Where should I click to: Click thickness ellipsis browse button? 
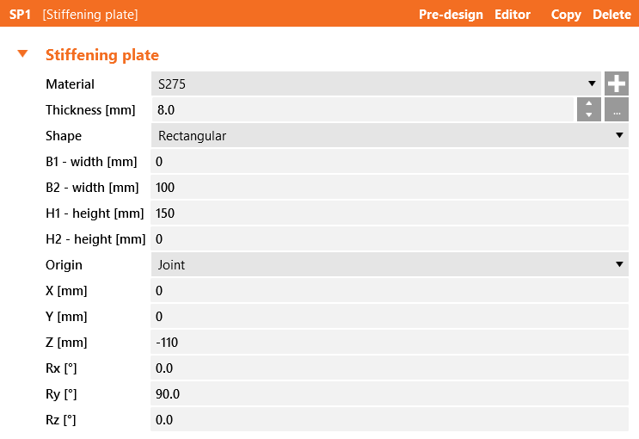point(616,109)
